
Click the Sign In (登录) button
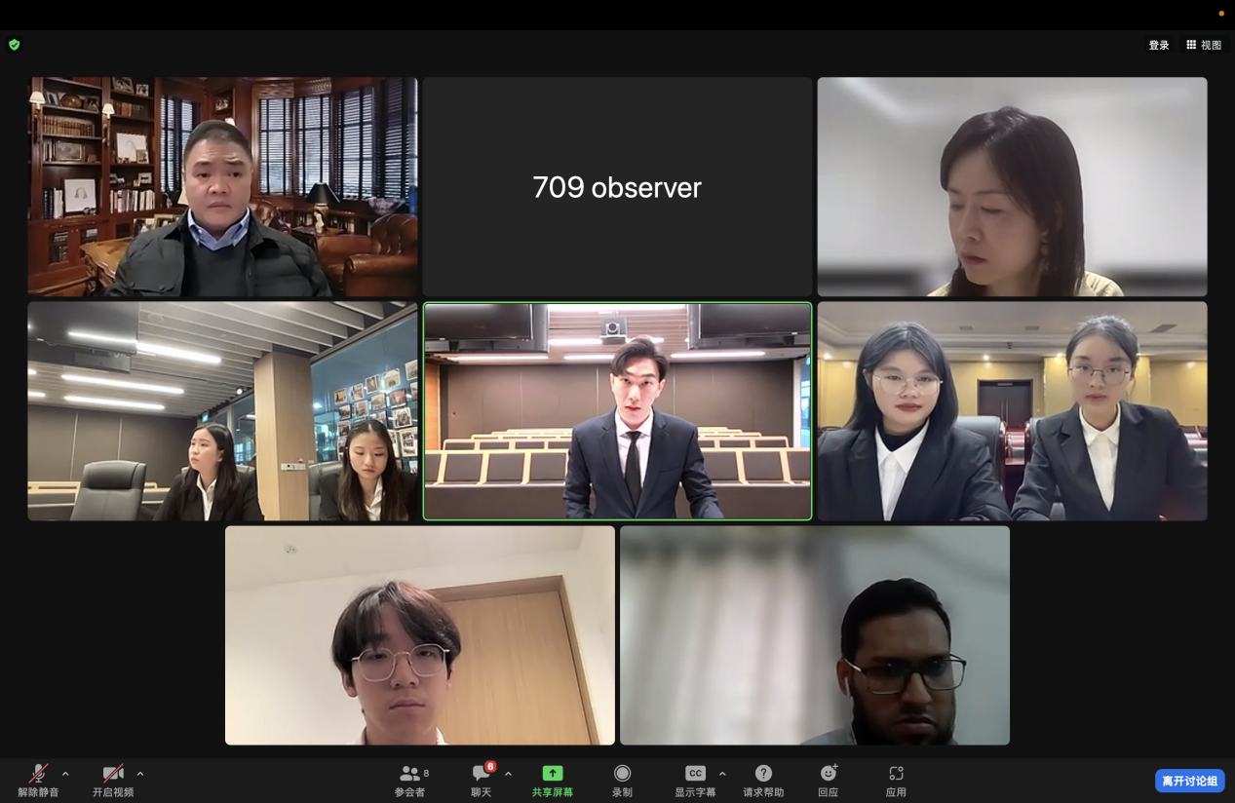coord(1158,45)
